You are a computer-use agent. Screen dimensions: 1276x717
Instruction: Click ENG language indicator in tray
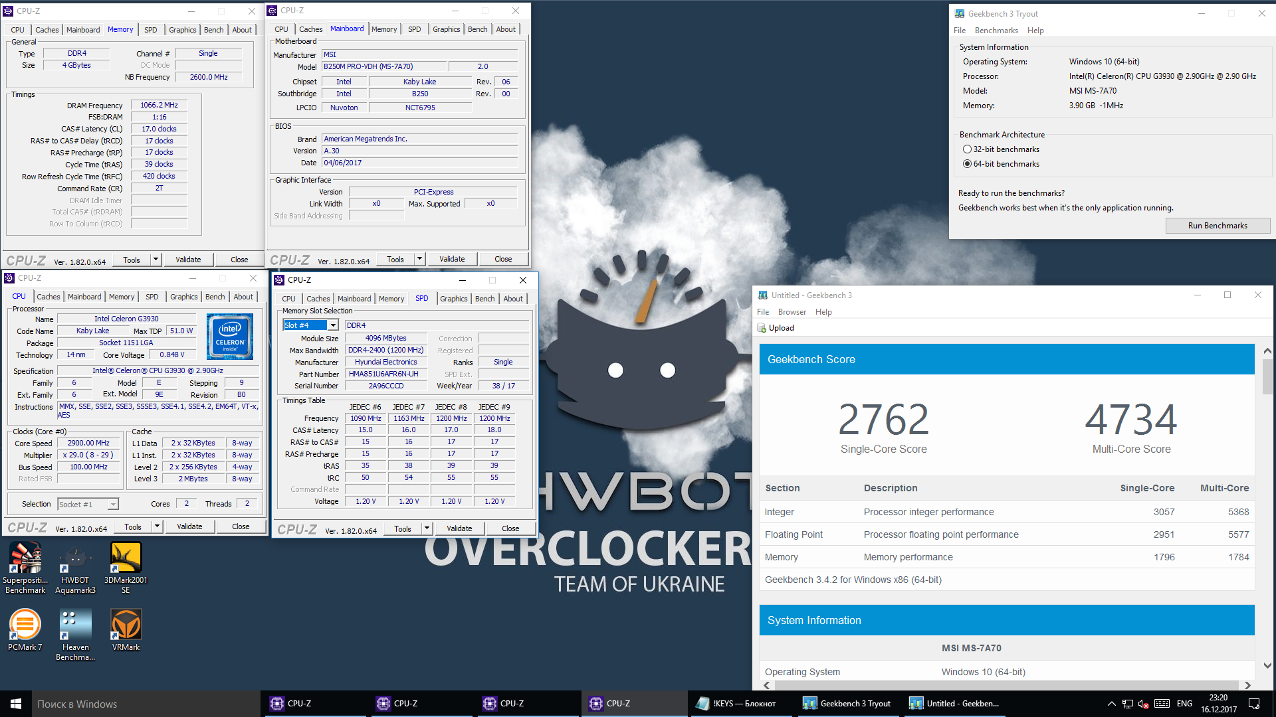pyautogui.click(x=1184, y=704)
